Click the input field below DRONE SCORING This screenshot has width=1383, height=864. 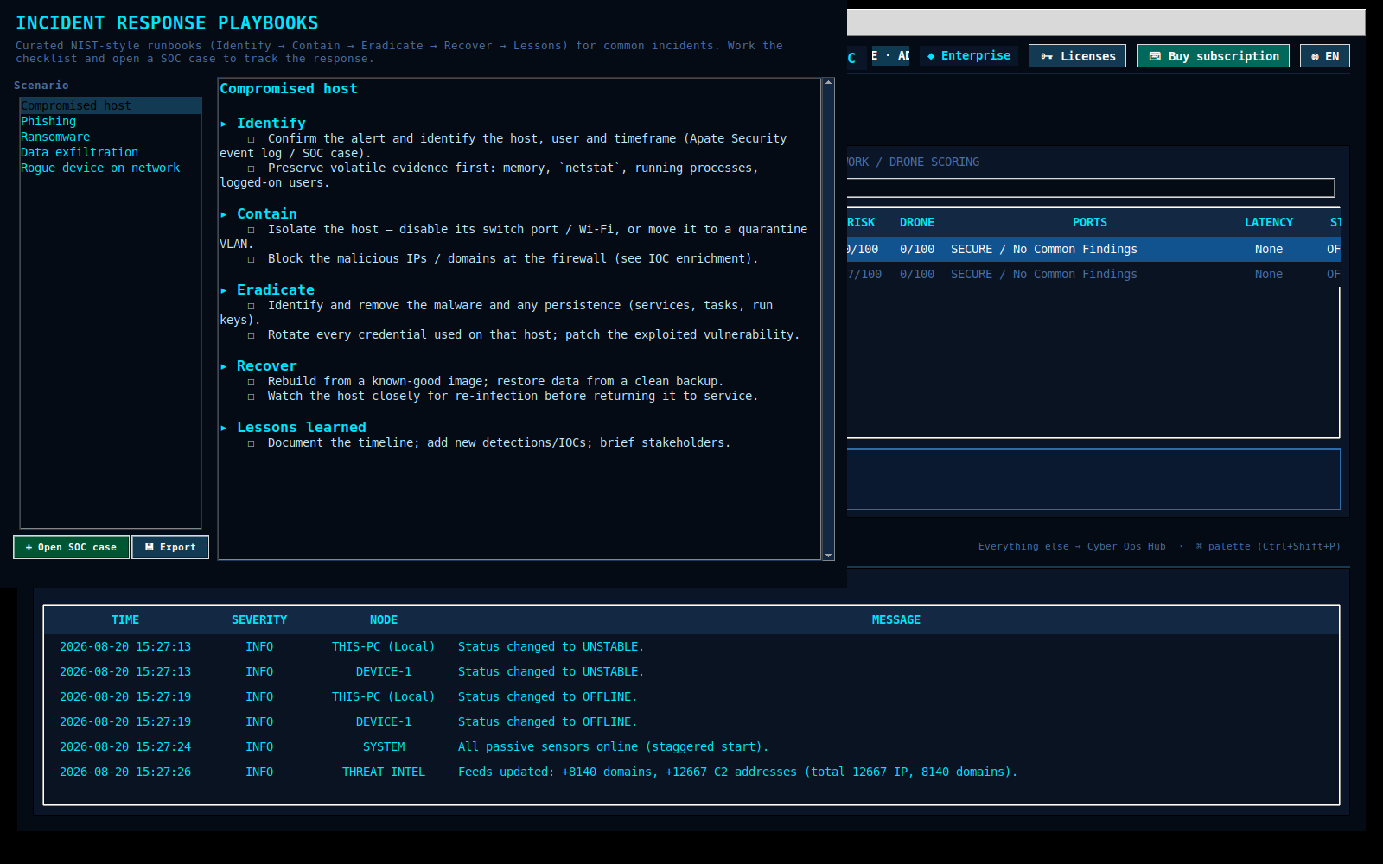pos(1091,187)
